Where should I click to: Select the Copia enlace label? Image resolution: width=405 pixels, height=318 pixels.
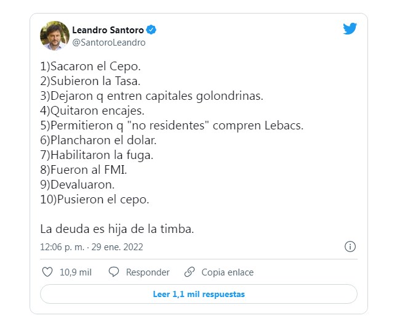coord(227,272)
